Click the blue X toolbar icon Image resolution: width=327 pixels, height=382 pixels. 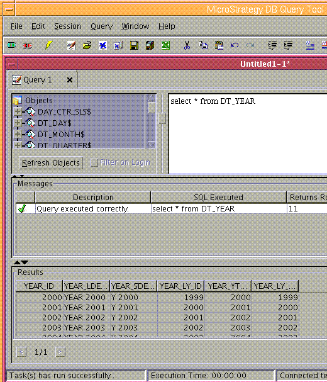103,45
